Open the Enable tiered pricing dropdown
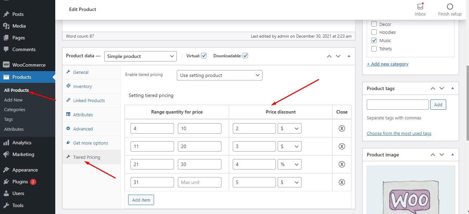The width and height of the screenshot is (469, 214). pyautogui.click(x=219, y=75)
